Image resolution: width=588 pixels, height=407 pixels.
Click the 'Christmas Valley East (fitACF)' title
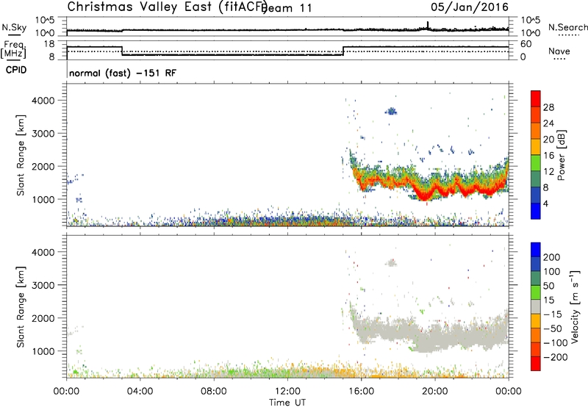[x=168, y=7]
